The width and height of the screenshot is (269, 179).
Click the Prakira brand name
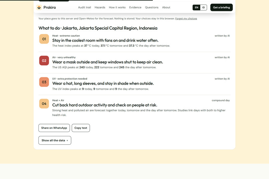pyautogui.click(x=50, y=7)
